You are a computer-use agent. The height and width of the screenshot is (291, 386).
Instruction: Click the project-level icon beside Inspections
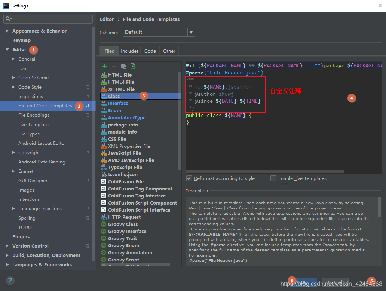pyautogui.click(x=88, y=96)
